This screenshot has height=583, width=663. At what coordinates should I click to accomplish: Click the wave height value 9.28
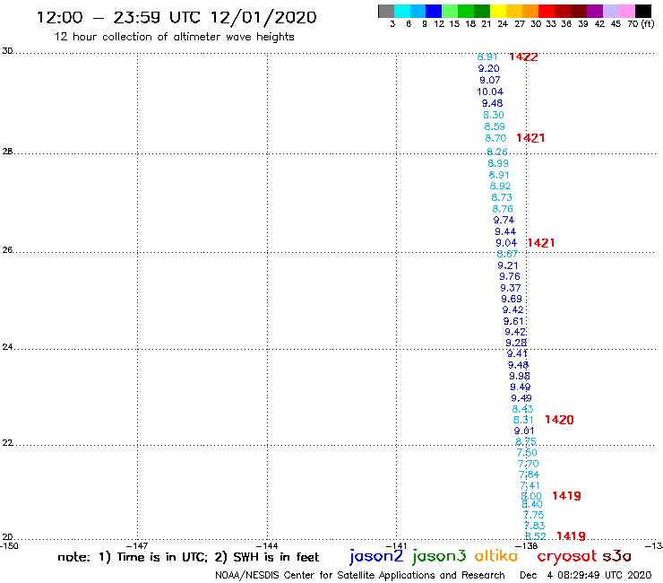516,343
